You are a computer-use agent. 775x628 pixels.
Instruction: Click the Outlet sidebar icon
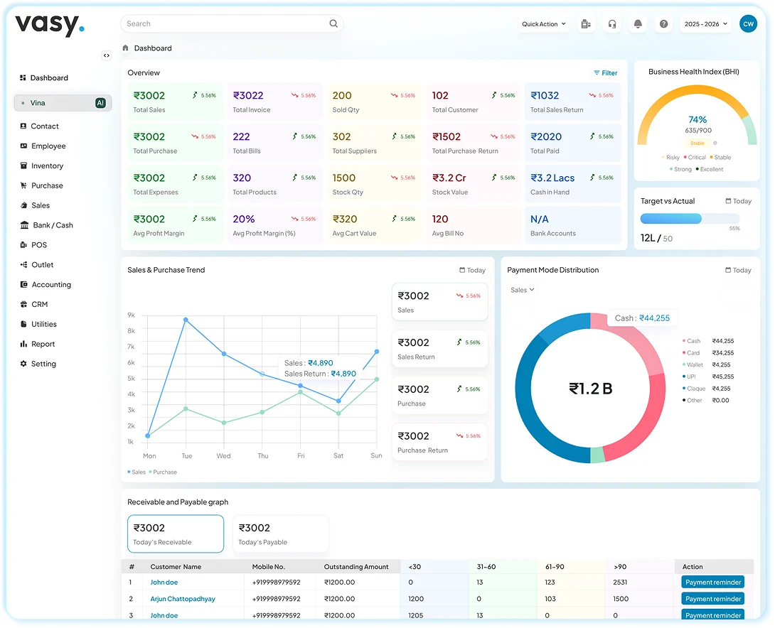point(23,265)
